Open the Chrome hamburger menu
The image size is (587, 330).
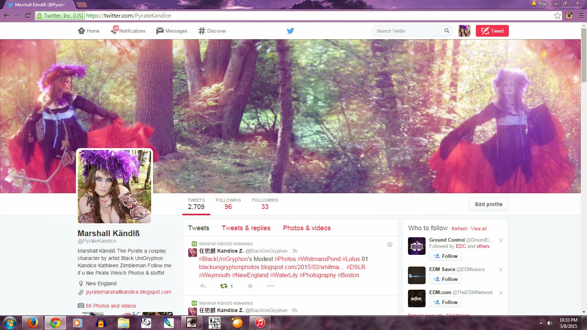coord(581,15)
